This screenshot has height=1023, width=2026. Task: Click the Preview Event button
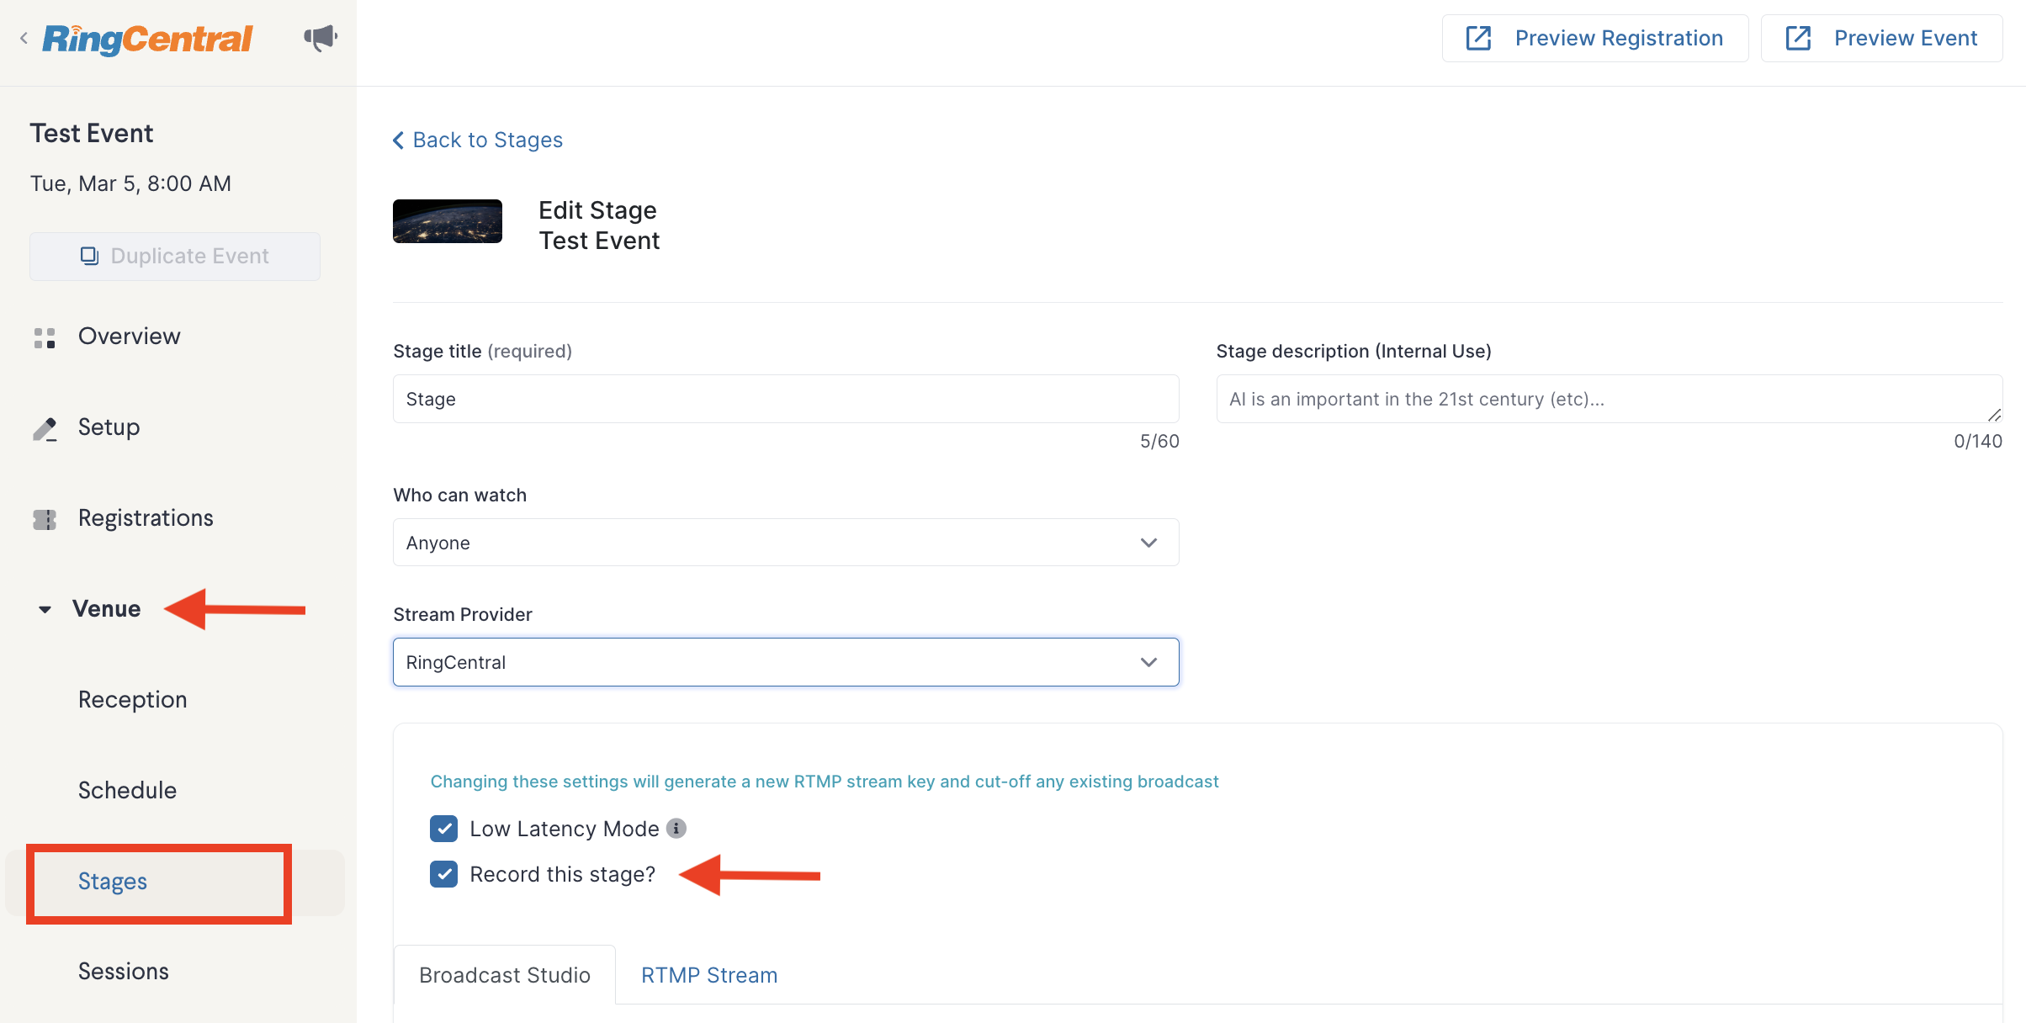(x=1881, y=38)
